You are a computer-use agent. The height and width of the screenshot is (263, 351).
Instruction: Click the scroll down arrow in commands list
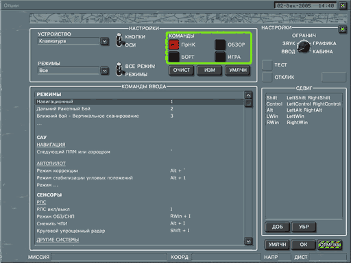point(248,241)
